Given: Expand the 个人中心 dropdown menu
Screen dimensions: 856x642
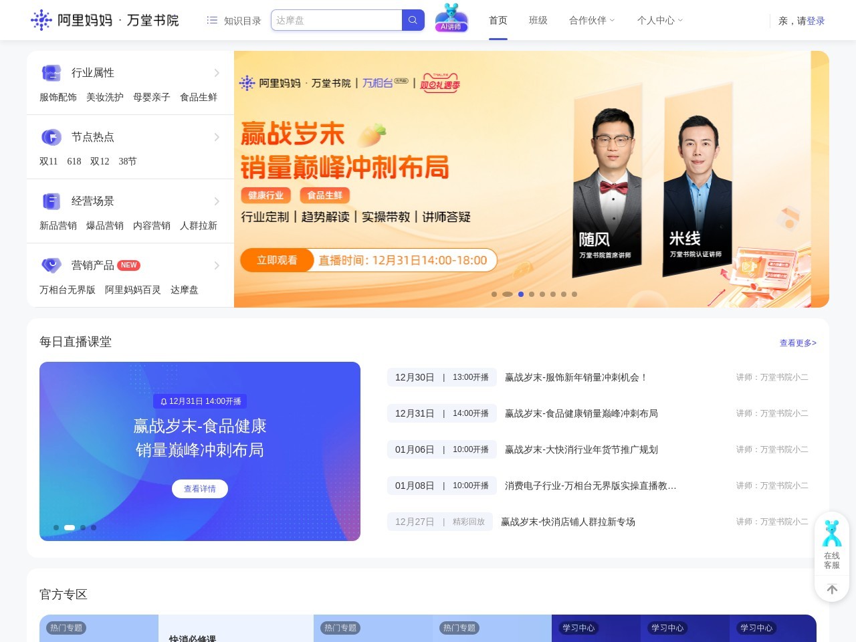Looking at the screenshot, I should [x=659, y=21].
